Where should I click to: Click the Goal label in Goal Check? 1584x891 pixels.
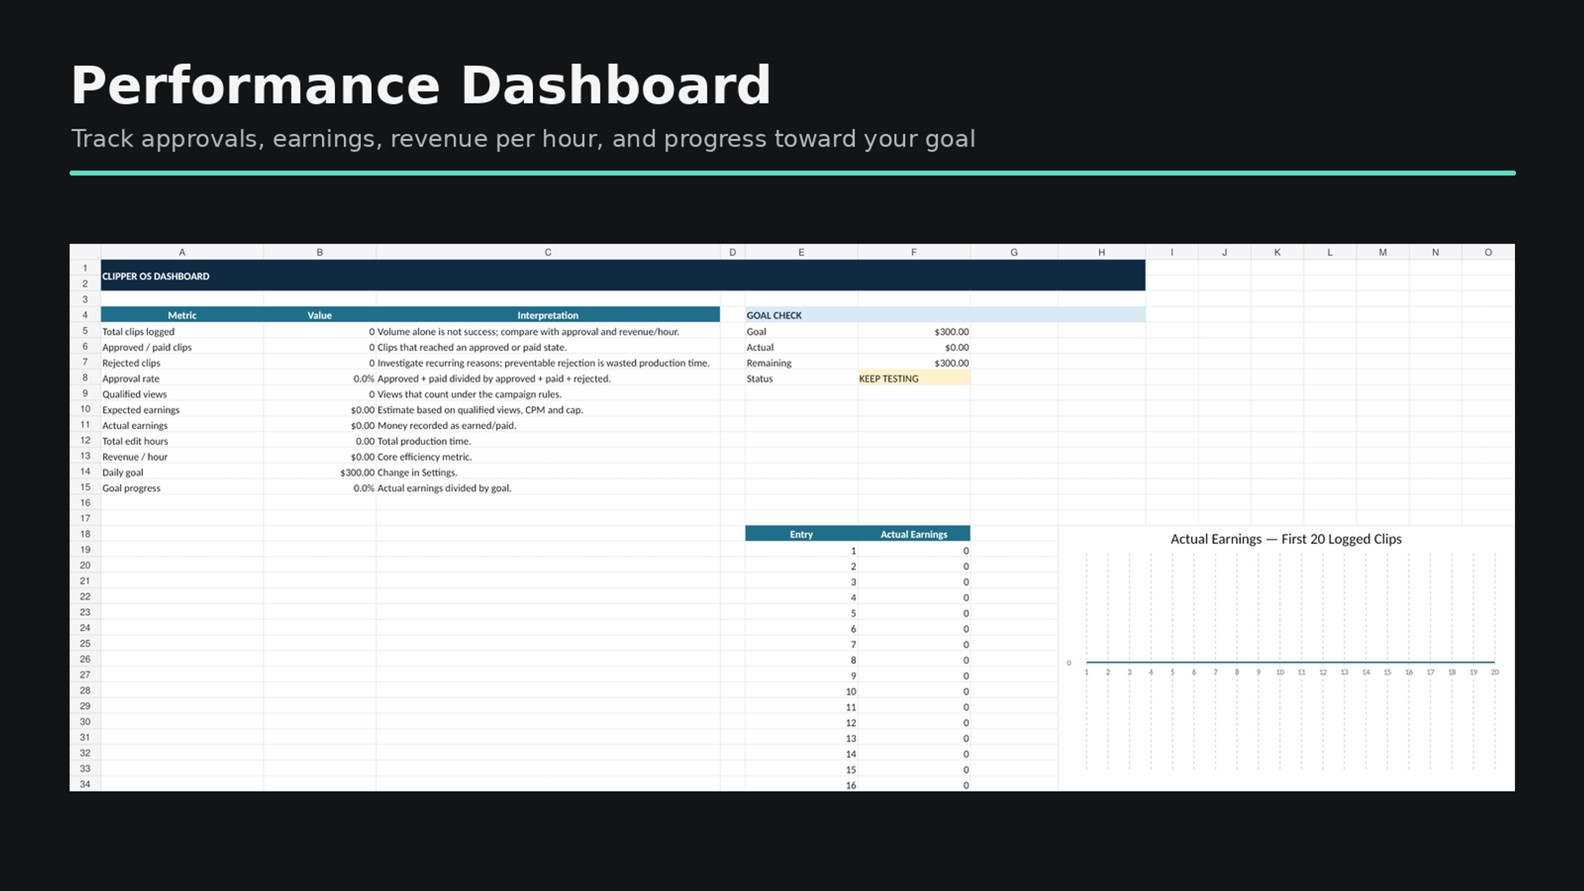(x=756, y=332)
